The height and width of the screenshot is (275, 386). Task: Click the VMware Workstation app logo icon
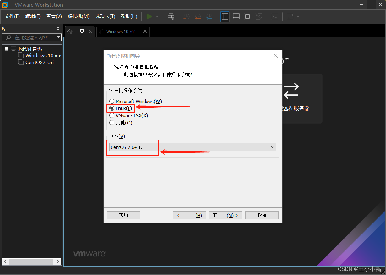tap(5, 5)
